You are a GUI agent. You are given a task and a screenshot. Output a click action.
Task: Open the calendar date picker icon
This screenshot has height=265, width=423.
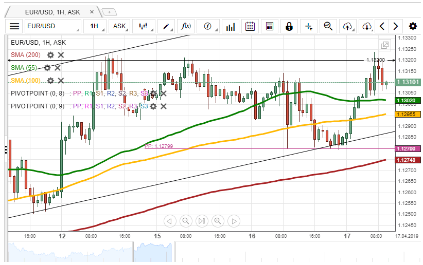point(250,26)
